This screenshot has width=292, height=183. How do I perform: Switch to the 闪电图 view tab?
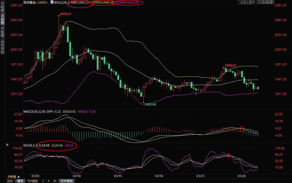2,32
